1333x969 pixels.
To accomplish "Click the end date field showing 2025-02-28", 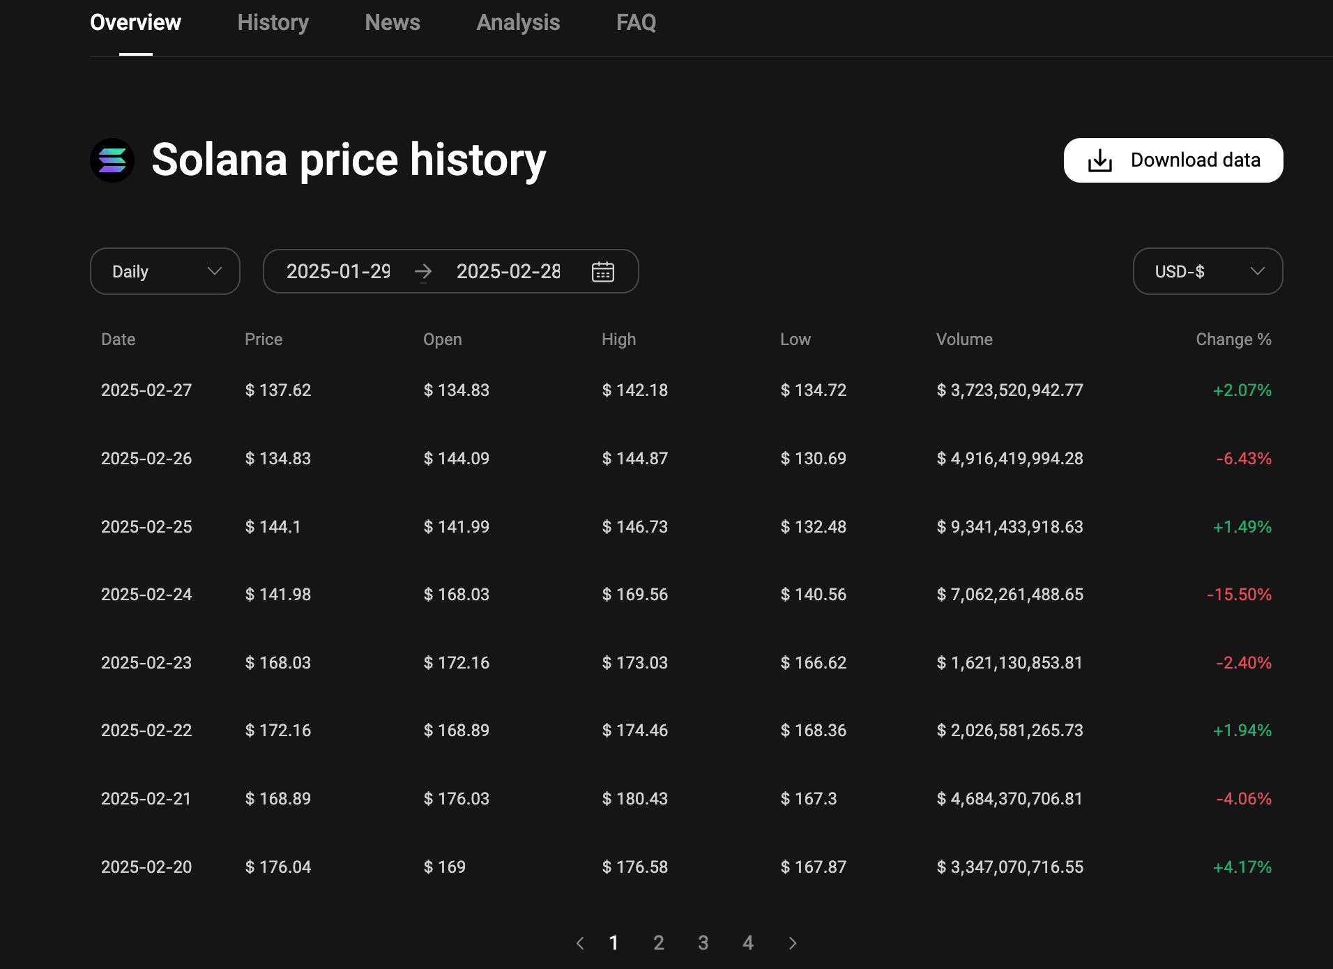I will pos(508,272).
